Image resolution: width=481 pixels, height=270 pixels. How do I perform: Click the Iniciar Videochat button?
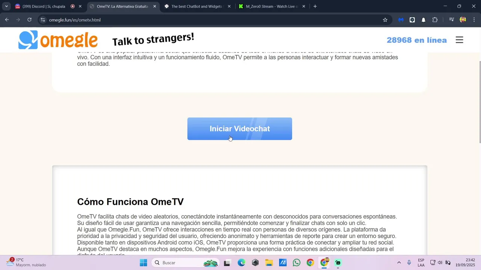point(240,129)
